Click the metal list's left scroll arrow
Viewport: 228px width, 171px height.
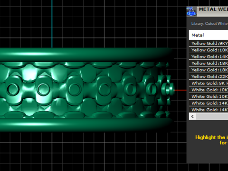tap(192, 116)
